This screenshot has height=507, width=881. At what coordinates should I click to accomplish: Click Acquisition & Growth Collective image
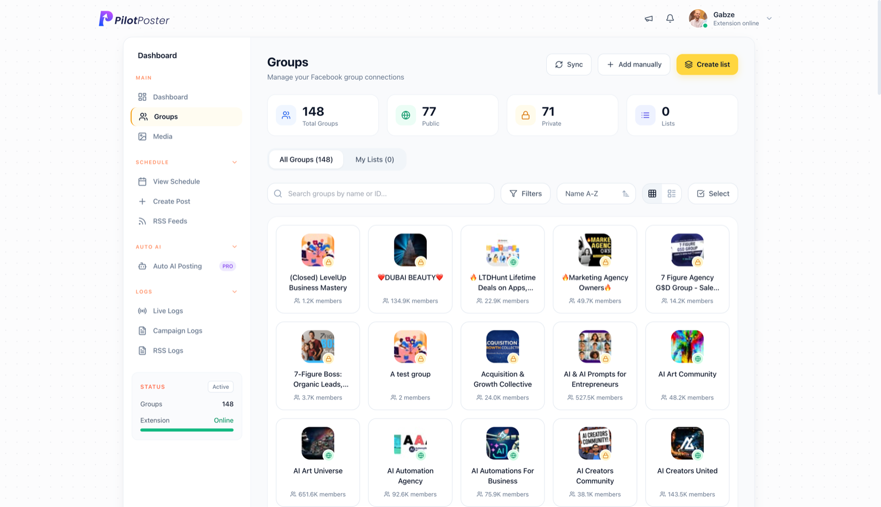click(503, 346)
